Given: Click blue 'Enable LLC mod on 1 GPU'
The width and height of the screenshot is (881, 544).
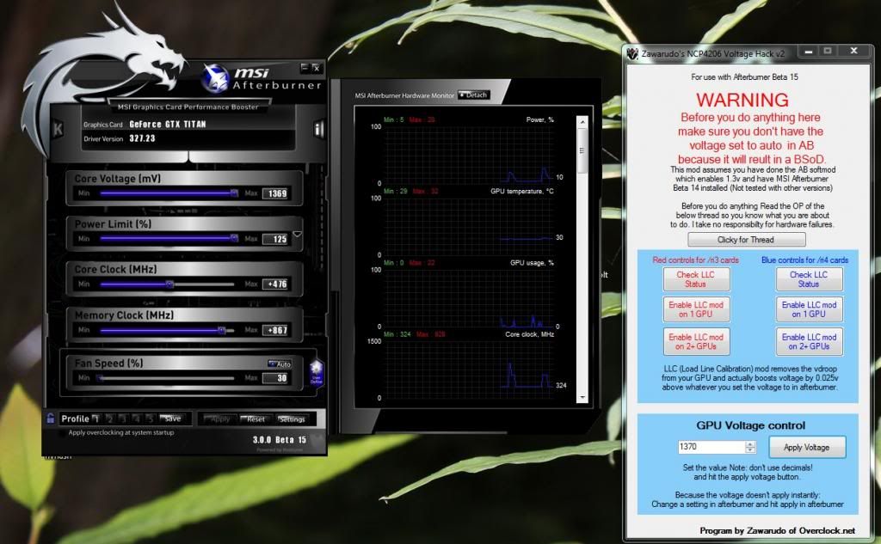Looking at the screenshot, I should 809,309.
